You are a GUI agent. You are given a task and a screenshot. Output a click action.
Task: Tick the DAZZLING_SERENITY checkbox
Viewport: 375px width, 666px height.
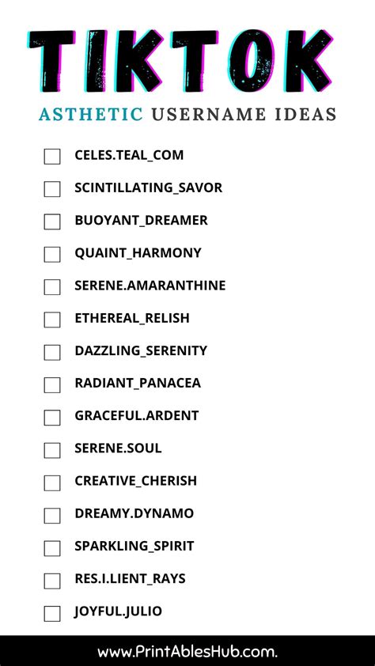click(x=52, y=352)
